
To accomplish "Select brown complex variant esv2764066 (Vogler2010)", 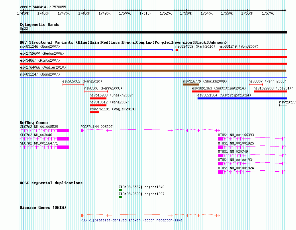I will click(x=153, y=71).
